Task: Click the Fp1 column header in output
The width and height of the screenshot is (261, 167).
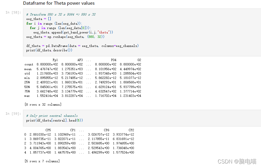Action: coord(55,60)
